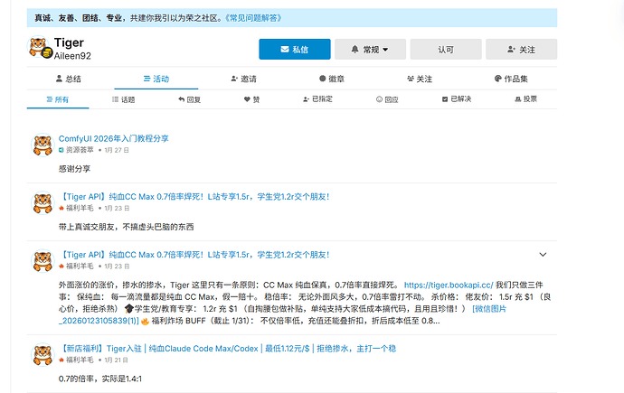Select the 所有 all-activity filter

point(58,99)
